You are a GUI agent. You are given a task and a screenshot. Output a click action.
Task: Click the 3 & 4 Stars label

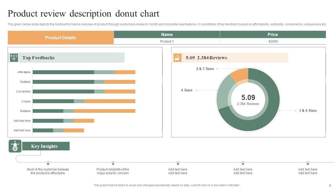point(308,111)
